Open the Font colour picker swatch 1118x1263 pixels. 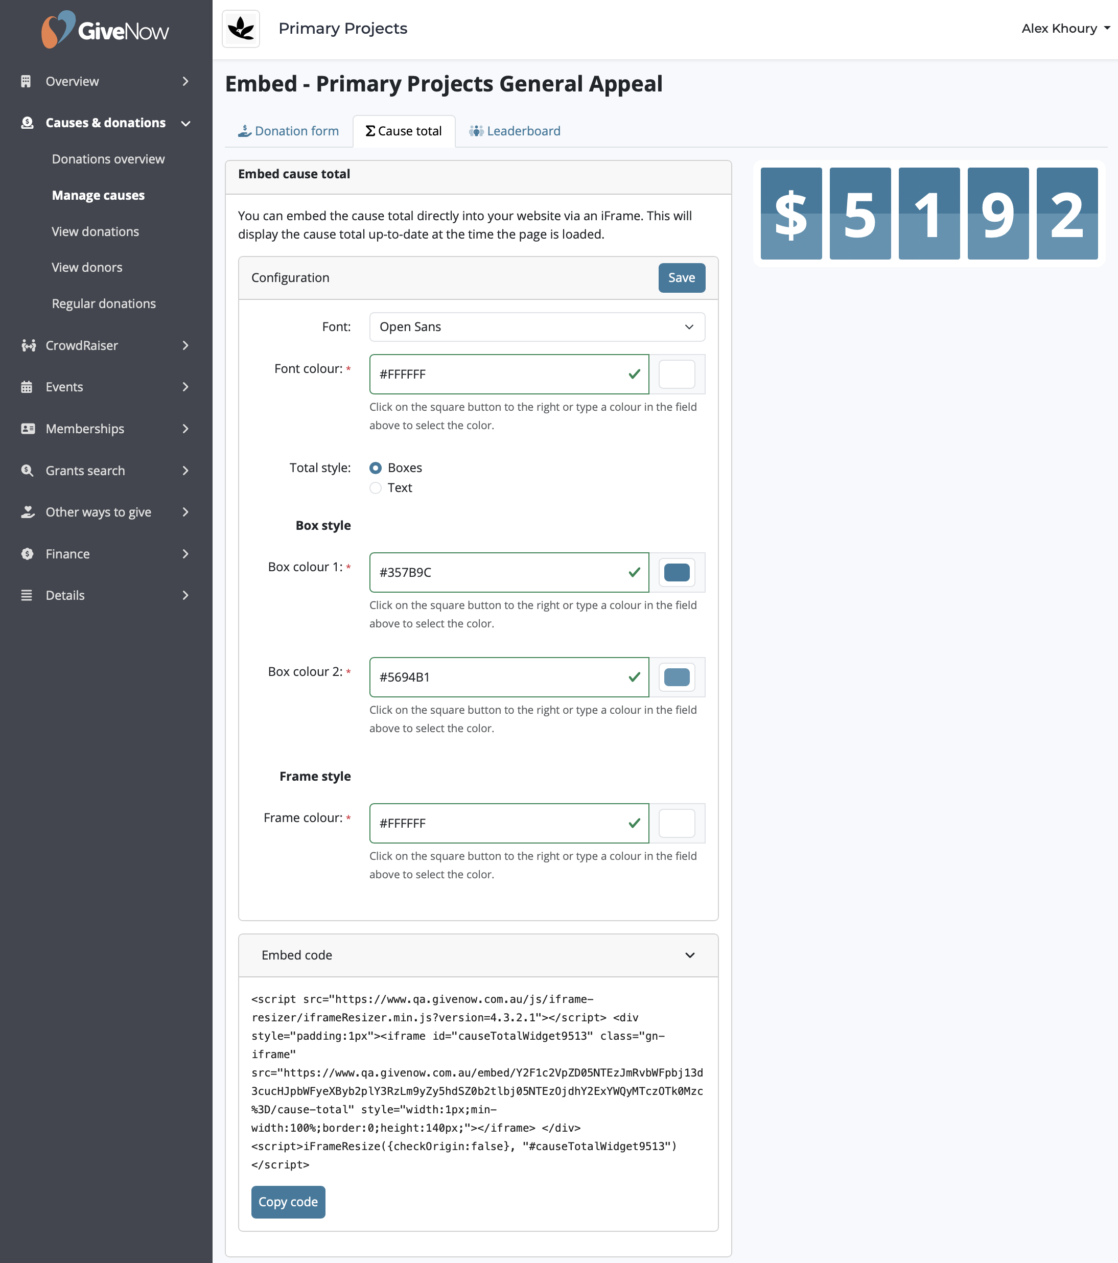(x=677, y=375)
